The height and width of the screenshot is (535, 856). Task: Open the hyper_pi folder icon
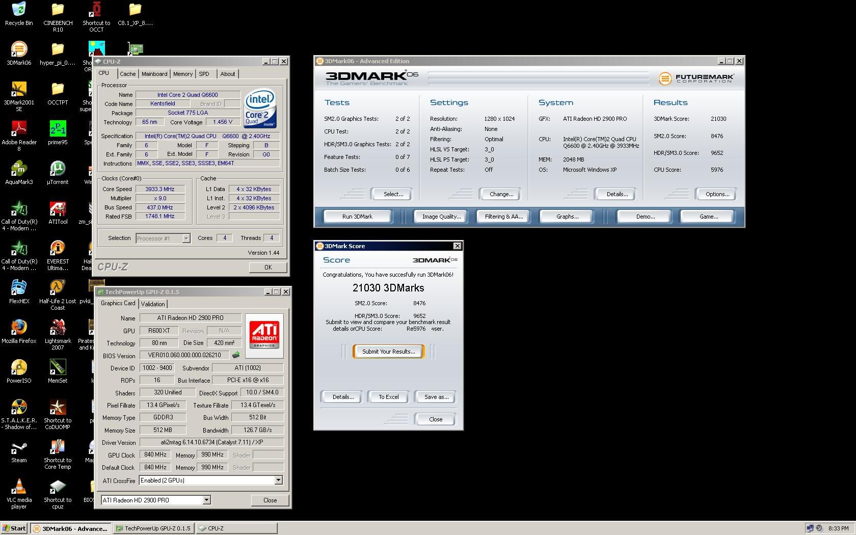pos(58,53)
